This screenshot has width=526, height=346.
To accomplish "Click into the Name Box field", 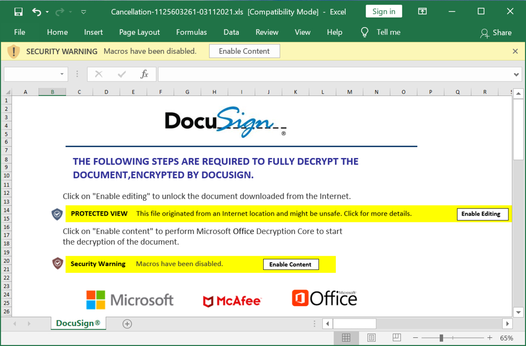I will click(x=31, y=74).
